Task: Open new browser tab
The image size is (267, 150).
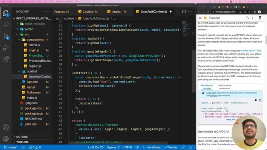Action: pos(253,7)
